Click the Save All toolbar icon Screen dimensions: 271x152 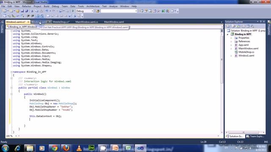pyautogui.click(x=26, y=11)
